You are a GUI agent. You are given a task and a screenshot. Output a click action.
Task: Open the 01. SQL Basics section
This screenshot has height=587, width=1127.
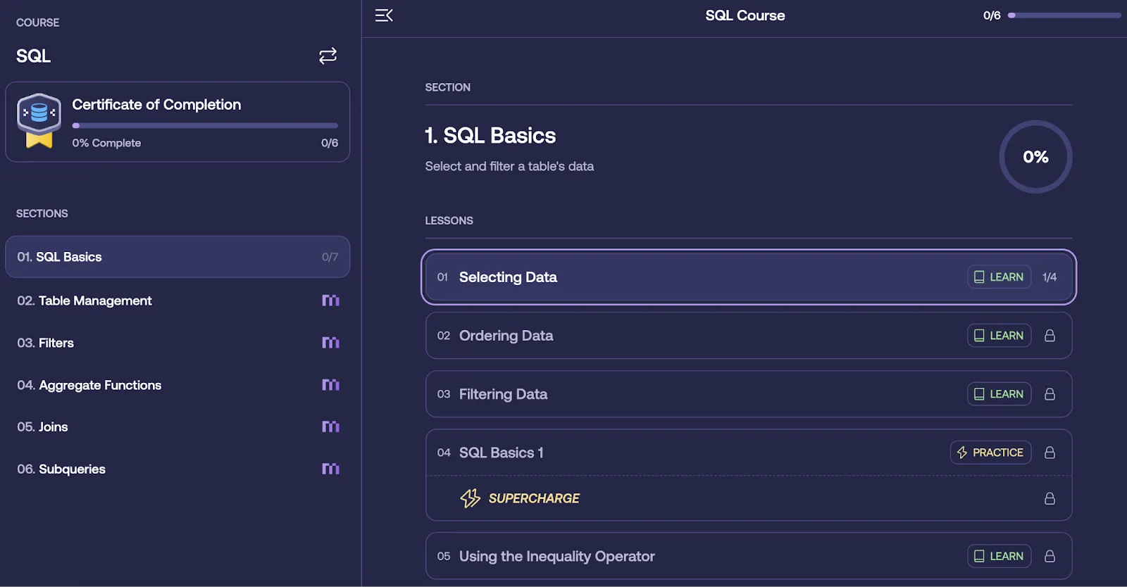[178, 257]
